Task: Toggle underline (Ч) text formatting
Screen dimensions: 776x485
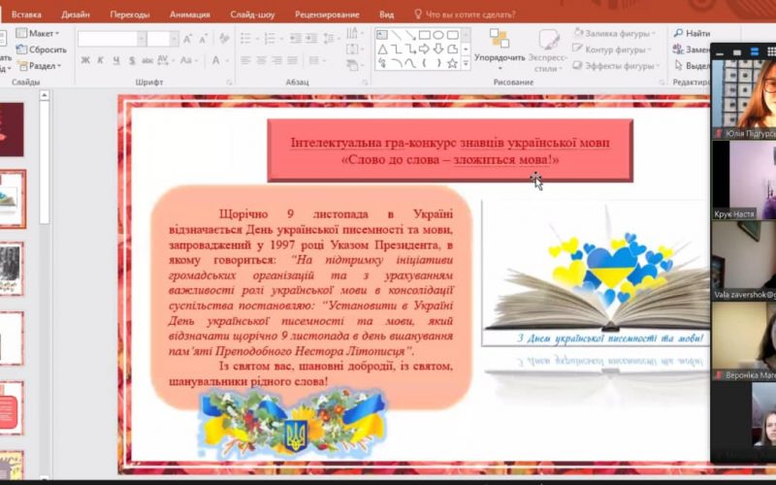Action: pos(115,60)
